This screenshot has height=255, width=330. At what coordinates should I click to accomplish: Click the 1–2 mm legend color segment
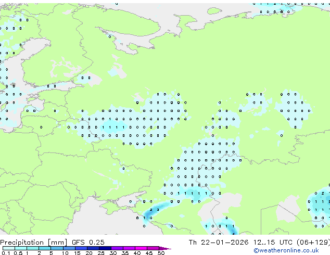tap(33, 248)
